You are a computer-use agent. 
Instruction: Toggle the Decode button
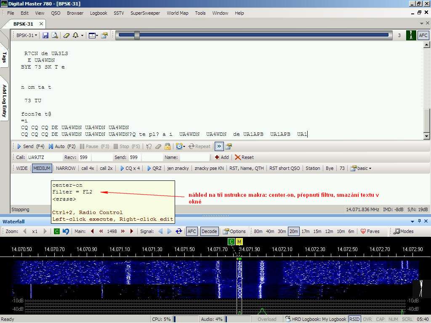click(x=209, y=231)
